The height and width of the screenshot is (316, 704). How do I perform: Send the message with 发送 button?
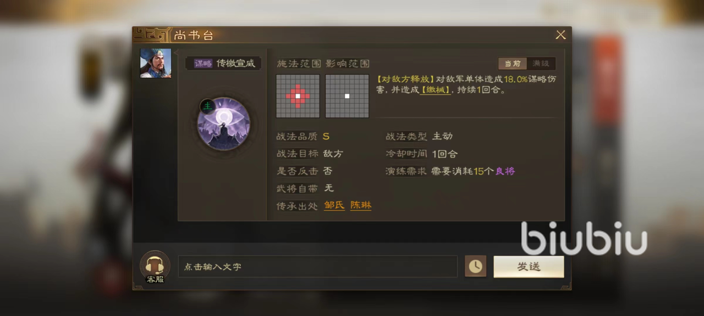[x=529, y=267]
